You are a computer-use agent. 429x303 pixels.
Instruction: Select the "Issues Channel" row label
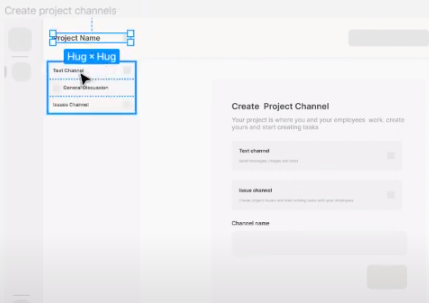pyautogui.click(x=71, y=105)
